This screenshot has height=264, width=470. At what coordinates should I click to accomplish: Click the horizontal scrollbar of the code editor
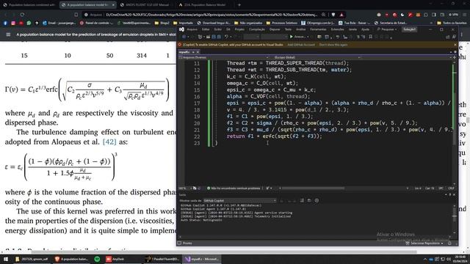point(314,188)
